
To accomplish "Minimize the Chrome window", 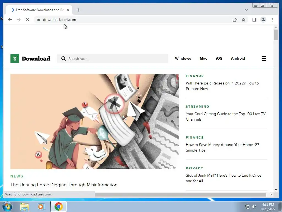I will [x=256, y=6].
